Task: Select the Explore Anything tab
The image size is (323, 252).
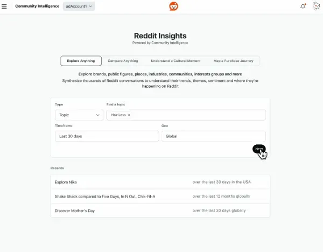Action: (81, 61)
